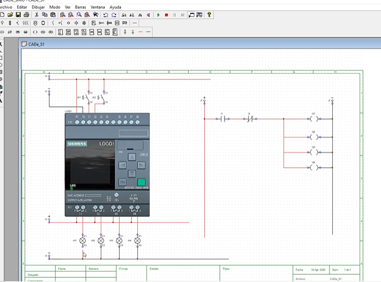
Task: Click the CADe_S1 document title
Action: coord(36,44)
